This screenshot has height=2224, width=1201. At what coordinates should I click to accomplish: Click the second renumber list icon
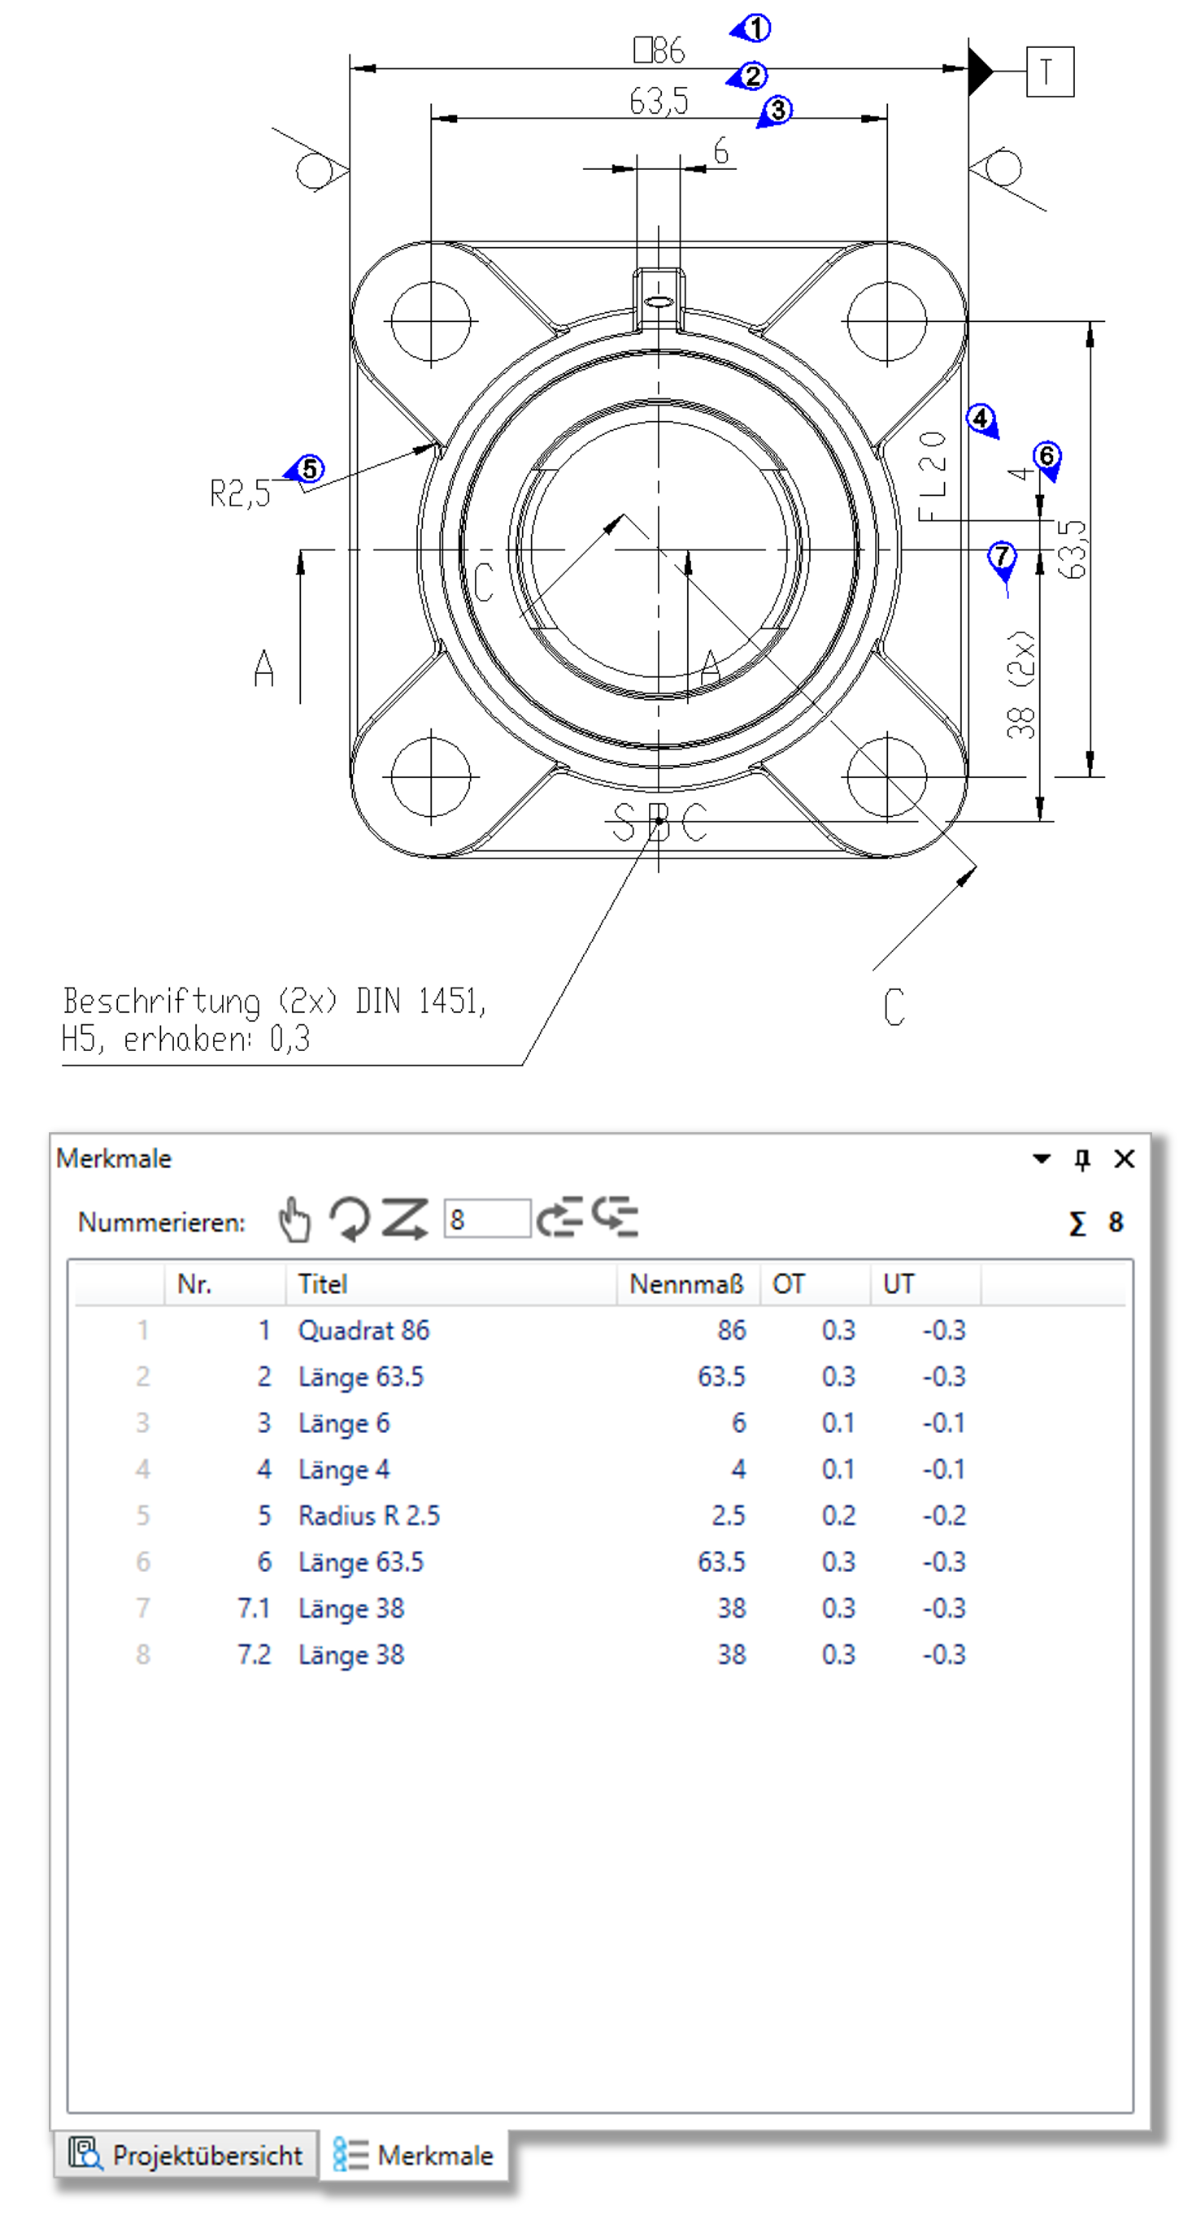coord(615,1218)
